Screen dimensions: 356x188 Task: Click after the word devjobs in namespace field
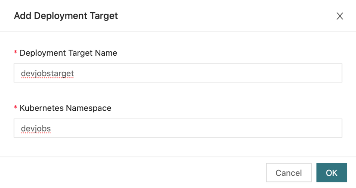[52, 129]
